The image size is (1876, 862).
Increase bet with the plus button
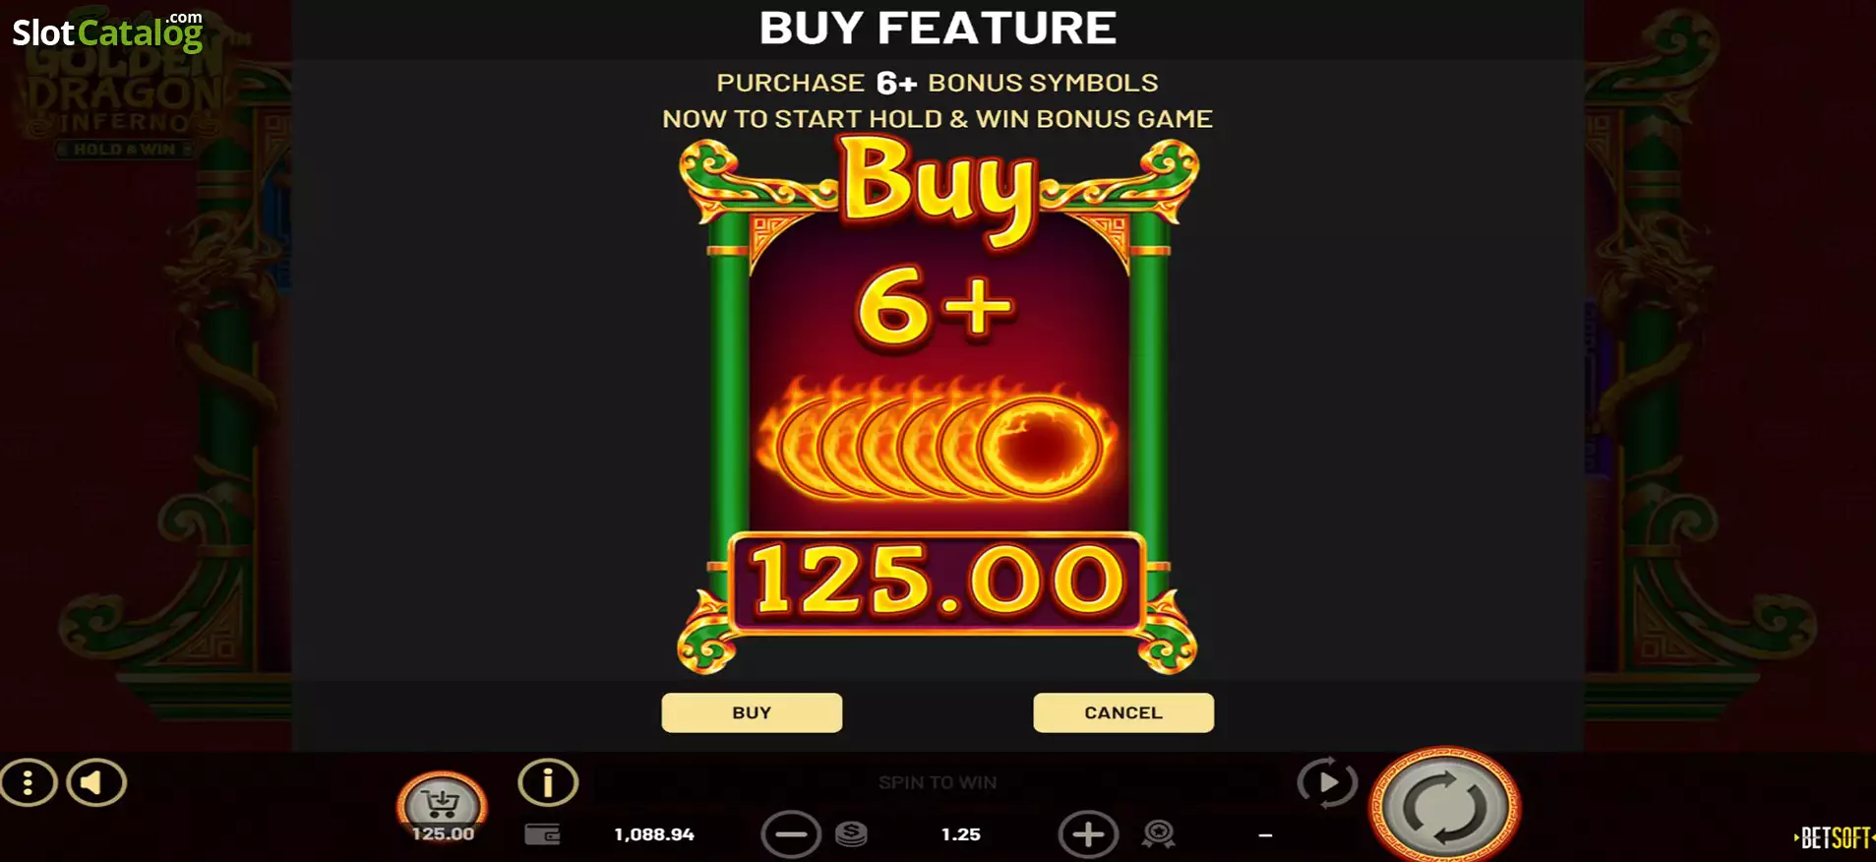(1088, 834)
